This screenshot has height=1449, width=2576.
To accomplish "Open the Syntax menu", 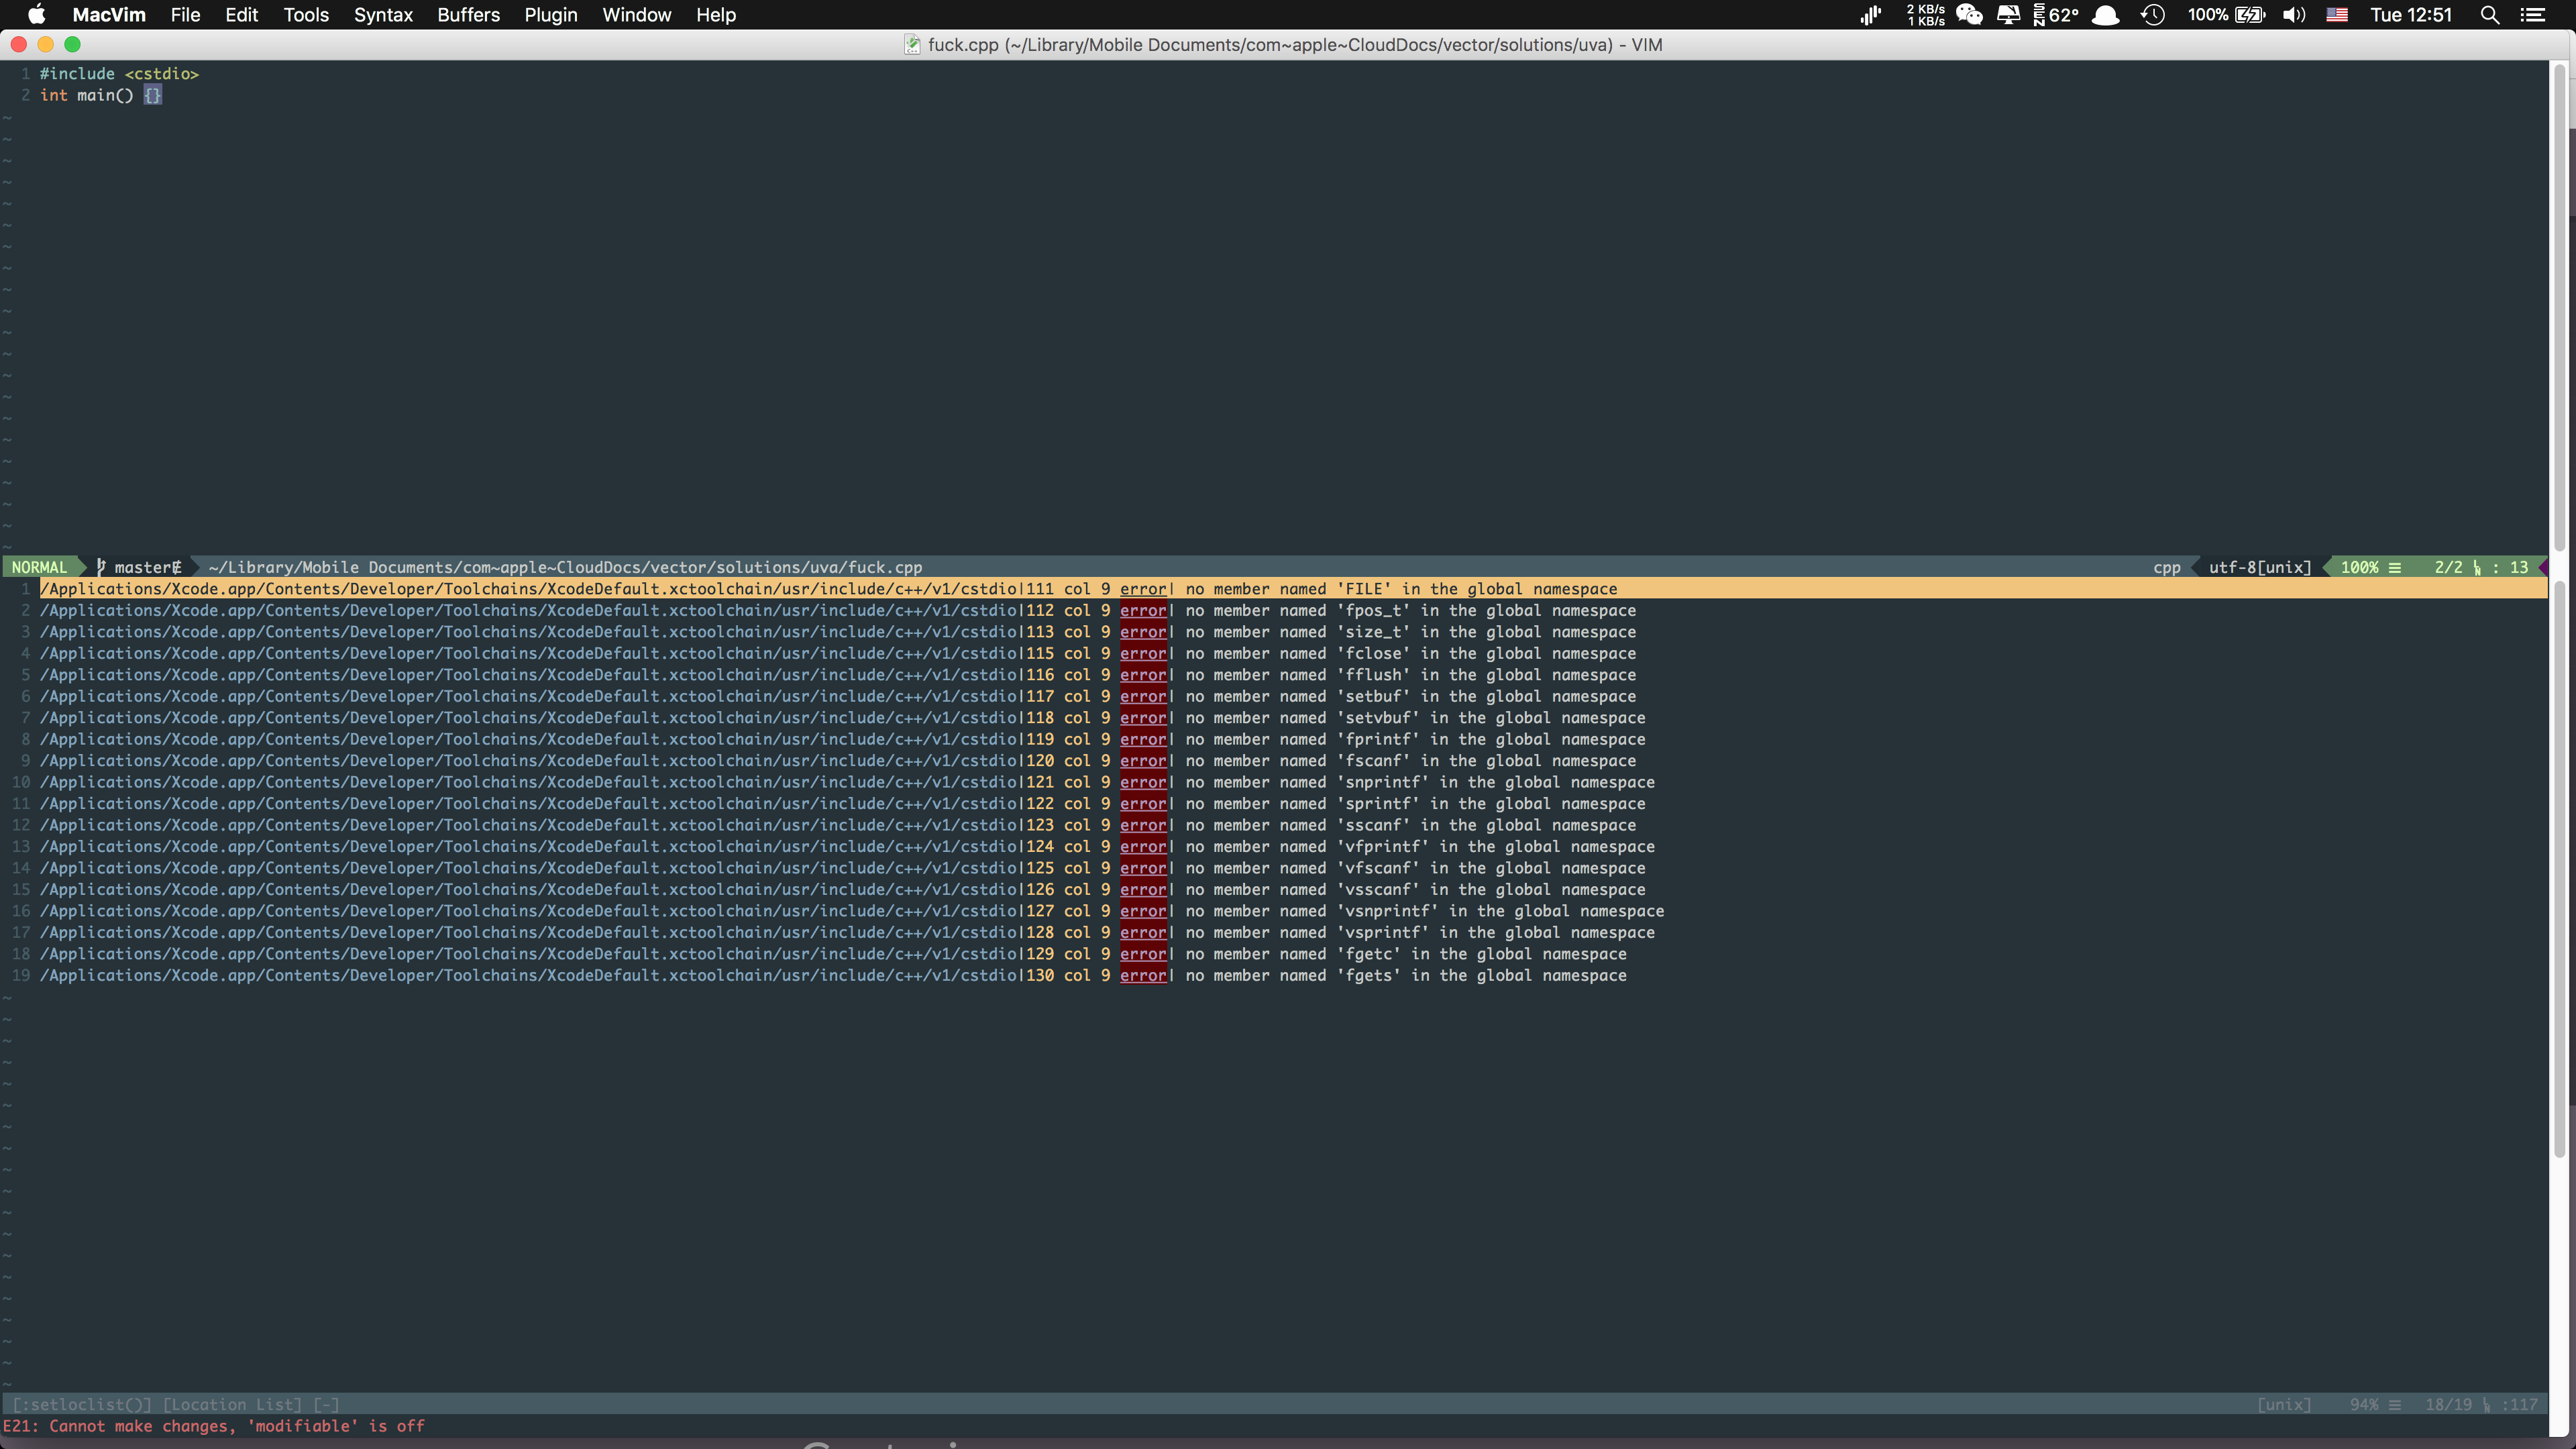I will click(x=383, y=15).
